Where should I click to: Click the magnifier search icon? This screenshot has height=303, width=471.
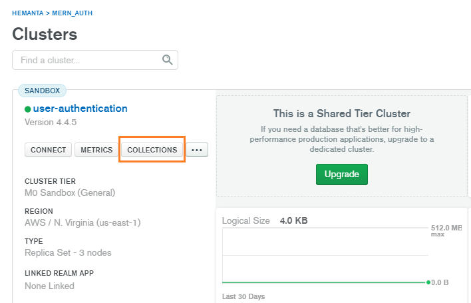(168, 60)
